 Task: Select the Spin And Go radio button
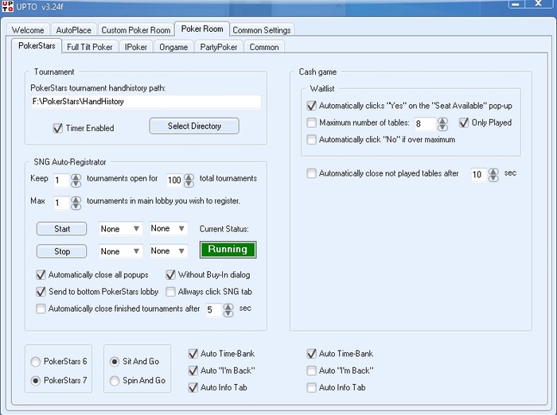115,381
